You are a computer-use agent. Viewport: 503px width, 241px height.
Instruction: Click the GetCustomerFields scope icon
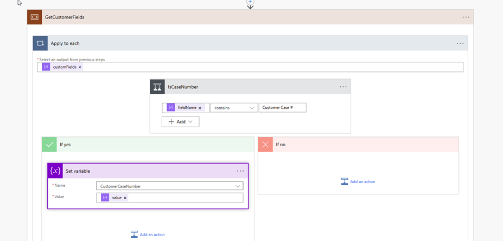pyautogui.click(x=34, y=17)
